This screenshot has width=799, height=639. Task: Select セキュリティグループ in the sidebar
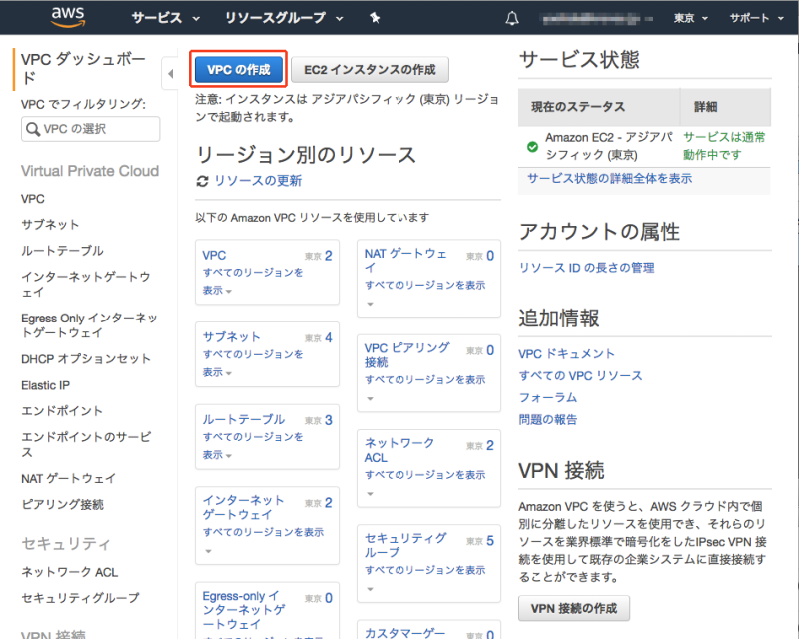(80, 598)
